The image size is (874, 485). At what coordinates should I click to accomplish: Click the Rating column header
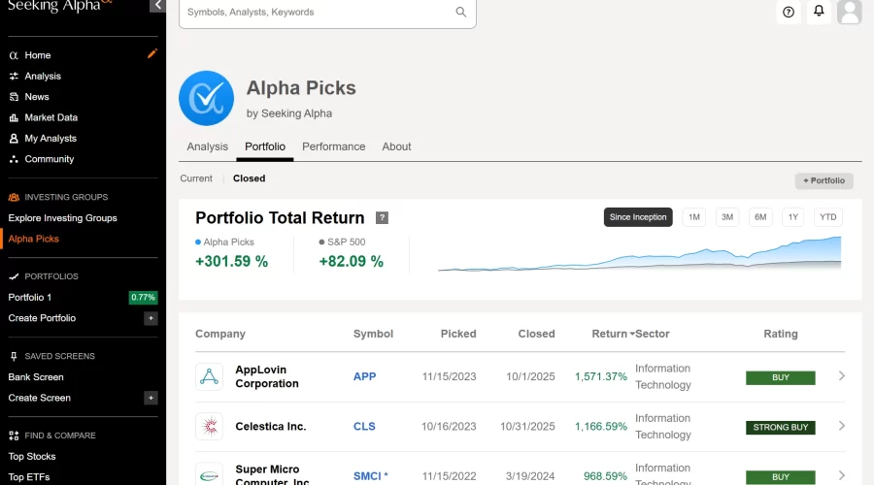pyautogui.click(x=781, y=334)
